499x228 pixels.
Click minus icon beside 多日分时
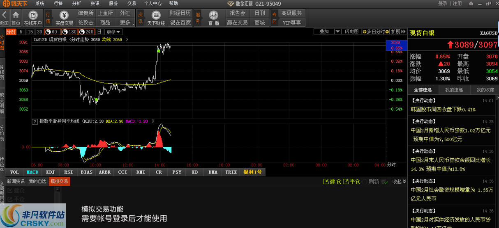pyautogui.click(x=387, y=32)
